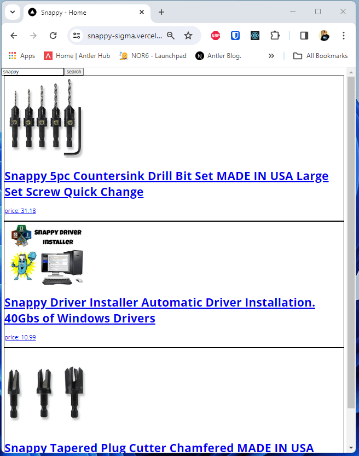
Task: Open the Adblock Plus extension
Action: pyautogui.click(x=216, y=36)
